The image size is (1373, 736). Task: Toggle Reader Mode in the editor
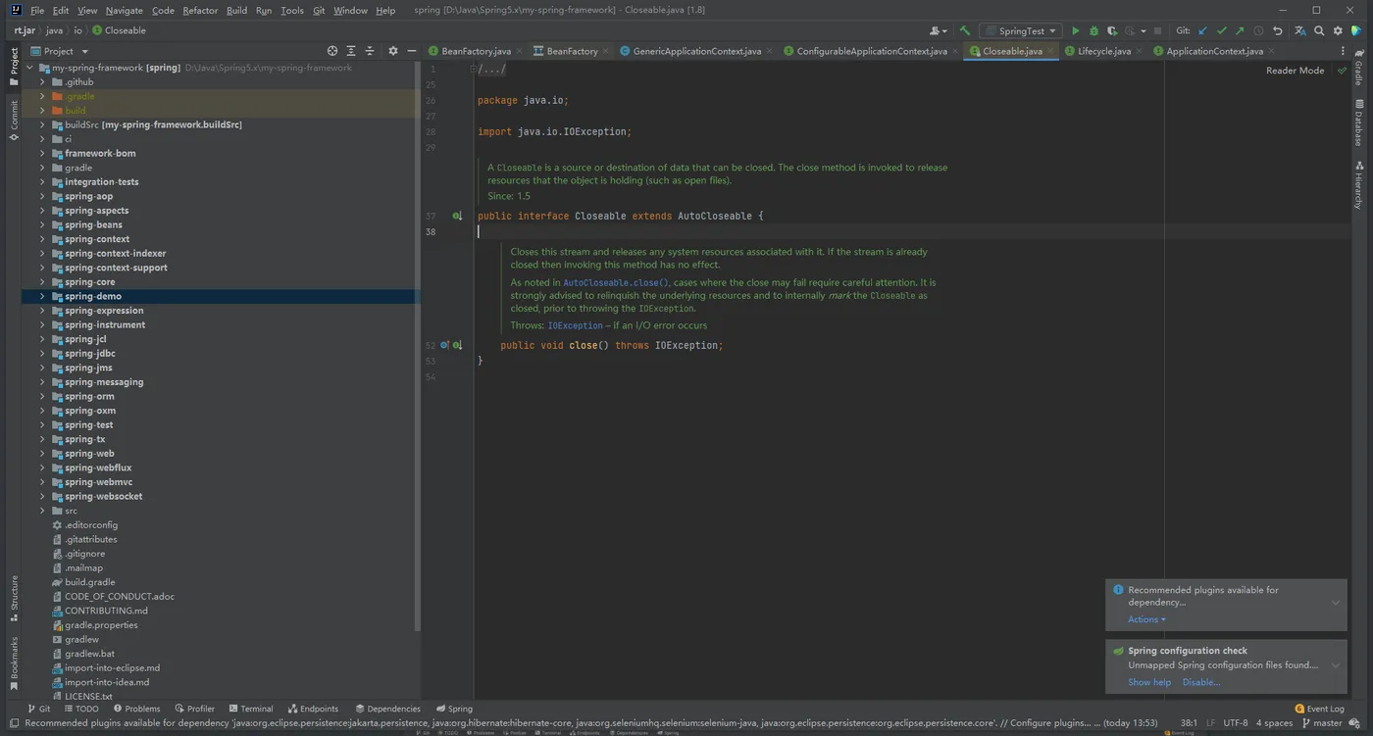1295,71
